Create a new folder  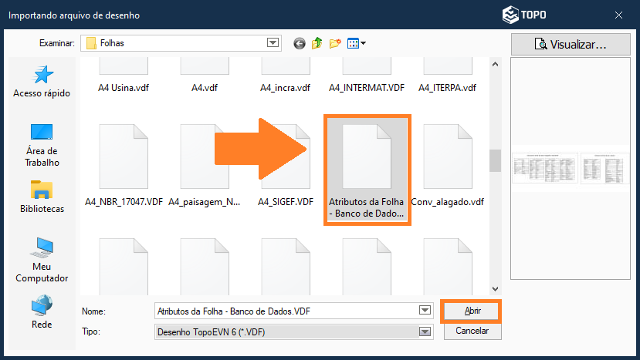click(x=335, y=43)
